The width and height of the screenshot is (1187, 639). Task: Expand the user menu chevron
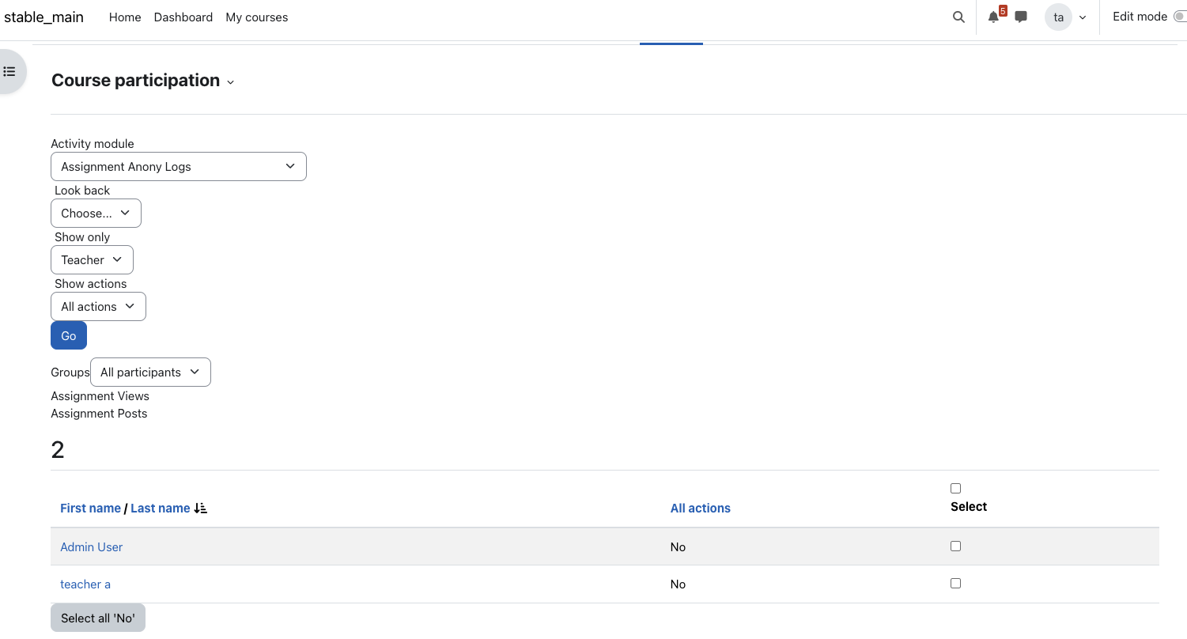1083,17
